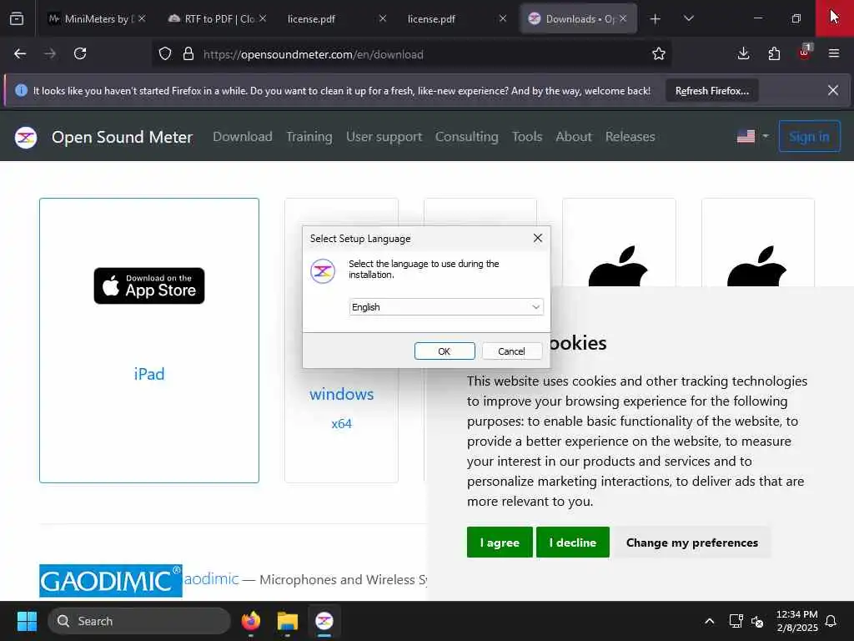The image size is (854, 641).
Task: Open the User support nav item
Action: (384, 136)
